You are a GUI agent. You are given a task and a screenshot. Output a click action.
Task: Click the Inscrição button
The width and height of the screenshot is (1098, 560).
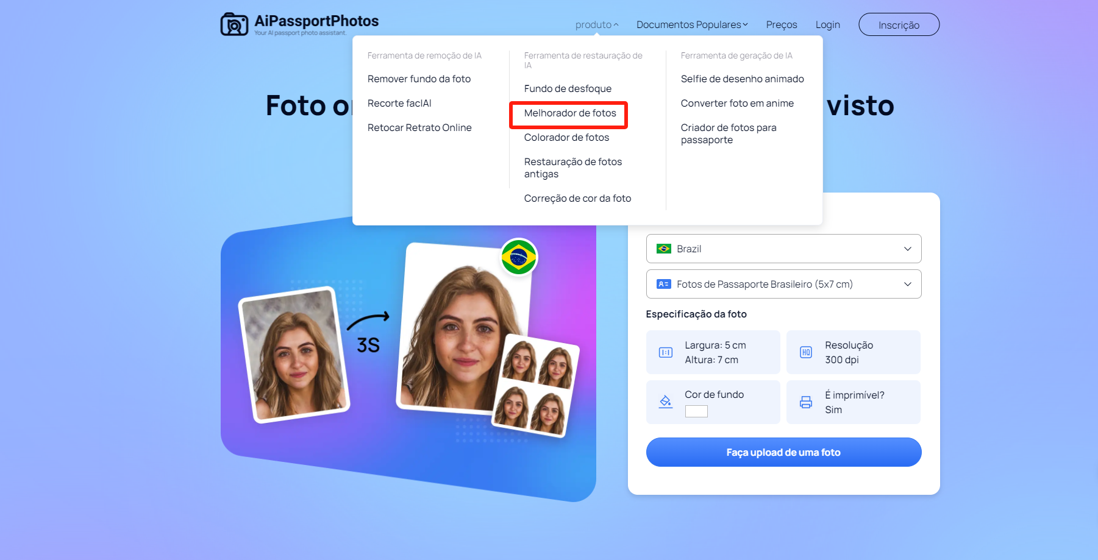899,25
